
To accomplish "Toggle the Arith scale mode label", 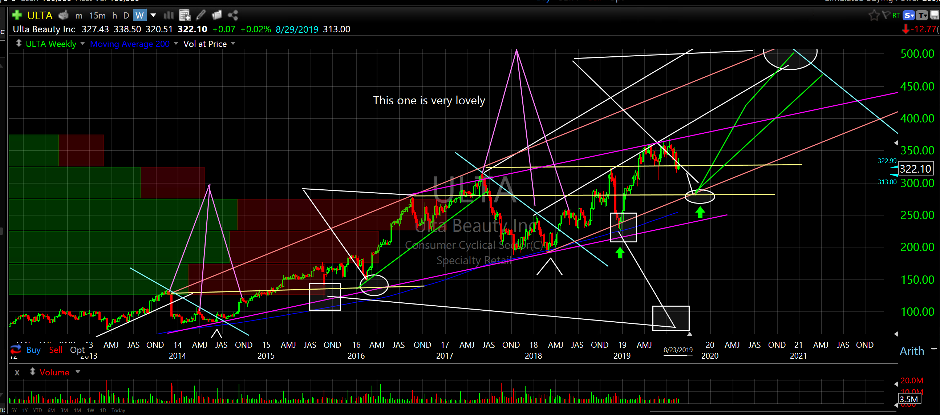I will click(912, 351).
